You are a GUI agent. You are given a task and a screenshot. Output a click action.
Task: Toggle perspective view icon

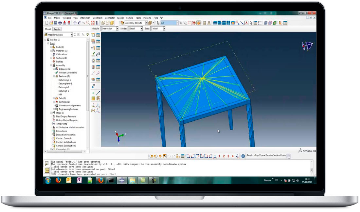[209, 23]
